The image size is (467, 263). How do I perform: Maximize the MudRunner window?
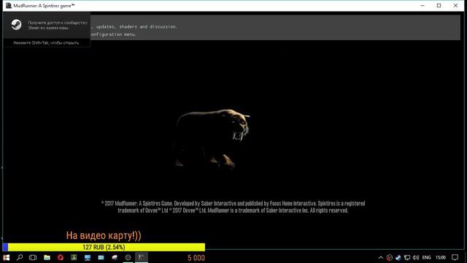pos(439,6)
